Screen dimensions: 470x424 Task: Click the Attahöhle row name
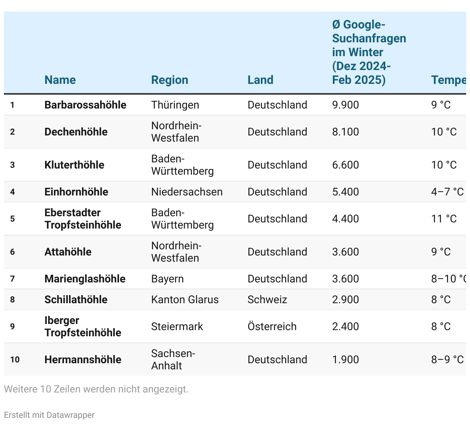pos(68,252)
